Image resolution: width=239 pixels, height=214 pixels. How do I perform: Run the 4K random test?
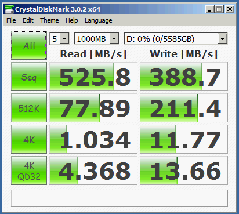[x=29, y=139]
